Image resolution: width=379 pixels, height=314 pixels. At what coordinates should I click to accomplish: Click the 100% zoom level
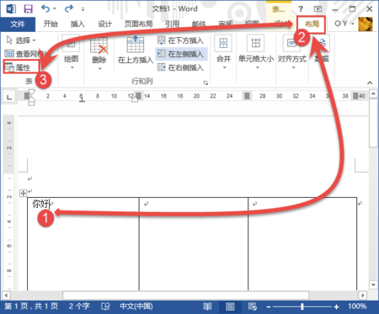click(357, 306)
